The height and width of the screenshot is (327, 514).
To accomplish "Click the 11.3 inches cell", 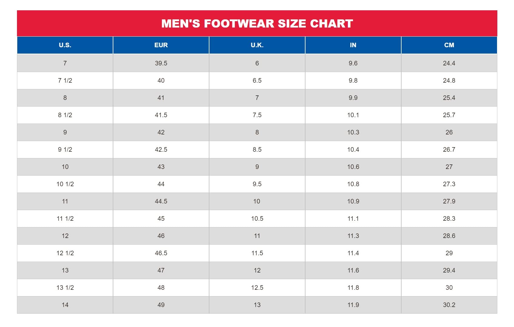I will click(x=353, y=236).
